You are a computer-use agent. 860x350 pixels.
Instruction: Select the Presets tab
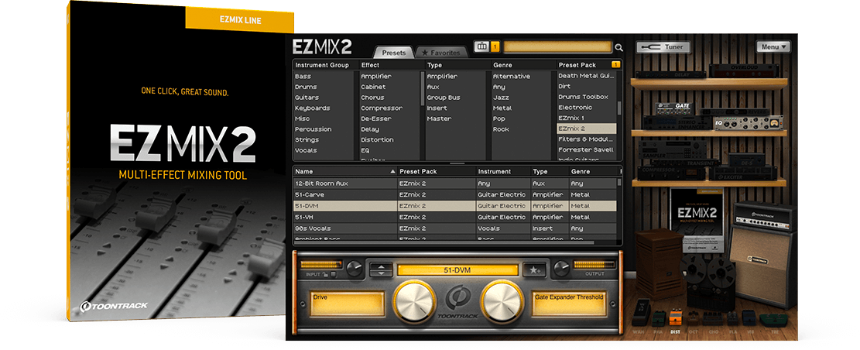pyautogui.click(x=395, y=53)
